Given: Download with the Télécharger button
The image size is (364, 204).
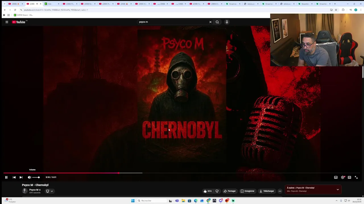Looking at the screenshot, I should click(266, 191).
